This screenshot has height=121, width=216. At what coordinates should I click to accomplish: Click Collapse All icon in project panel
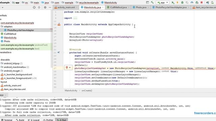39,7
